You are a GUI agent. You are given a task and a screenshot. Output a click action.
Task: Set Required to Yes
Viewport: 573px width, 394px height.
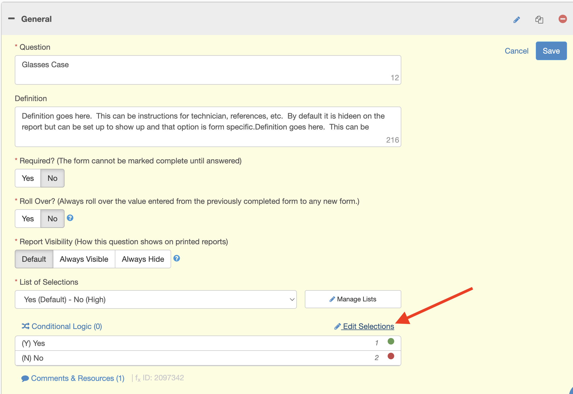click(28, 178)
